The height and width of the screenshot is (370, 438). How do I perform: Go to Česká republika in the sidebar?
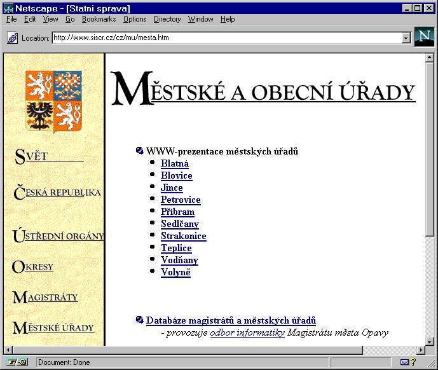coord(57,193)
